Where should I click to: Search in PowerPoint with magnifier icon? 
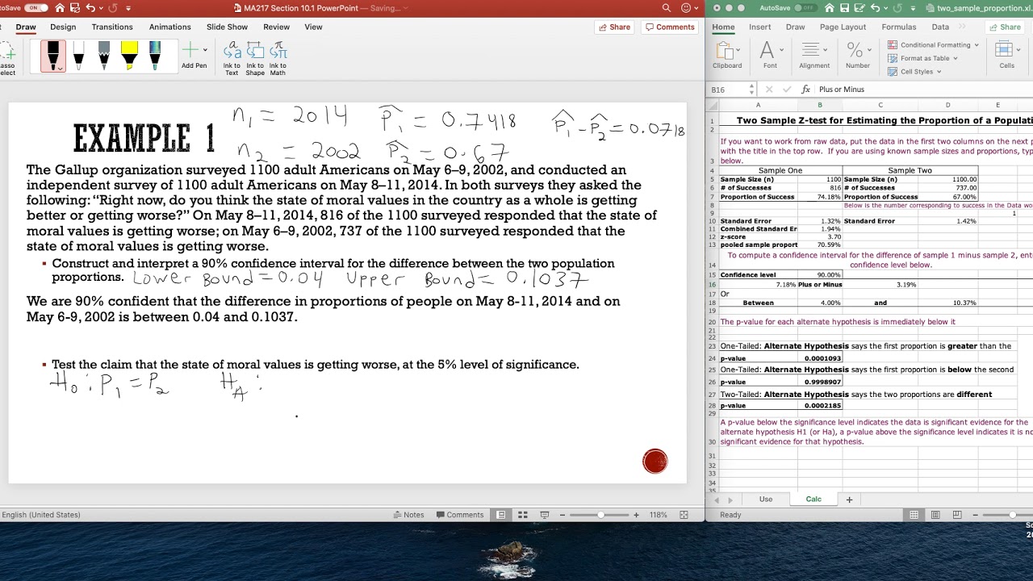(667, 8)
